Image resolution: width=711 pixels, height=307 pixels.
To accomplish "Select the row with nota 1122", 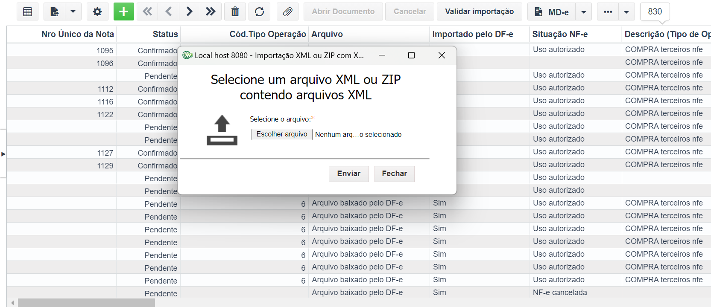I will 359,114.
